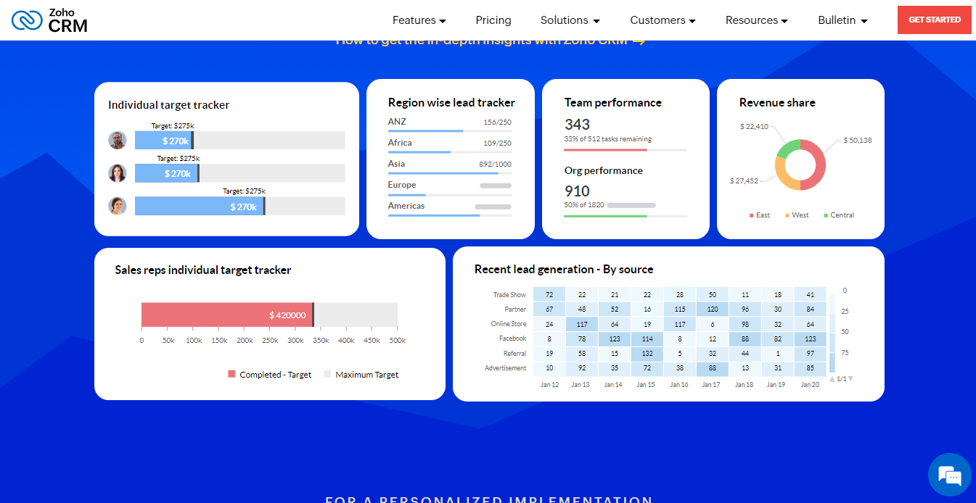Click the Facebook row label
This screenshot has width=976, height=503.
pos(512,338)
